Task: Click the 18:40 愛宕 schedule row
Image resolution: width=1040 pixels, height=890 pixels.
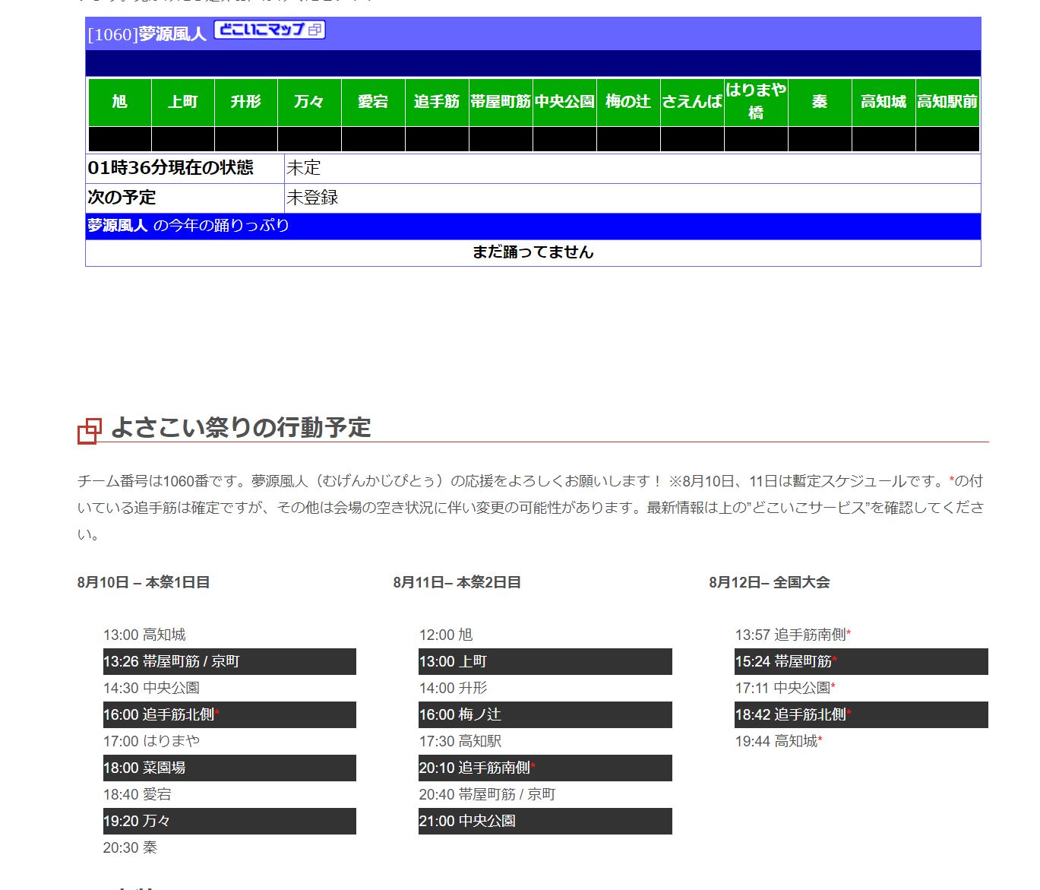Action: pyautogui.click(x=229, y=794)
